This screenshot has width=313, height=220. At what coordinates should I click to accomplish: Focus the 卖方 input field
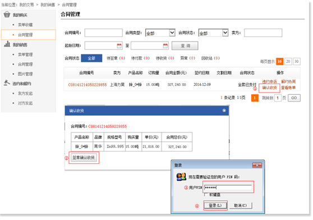pos(263,33)
